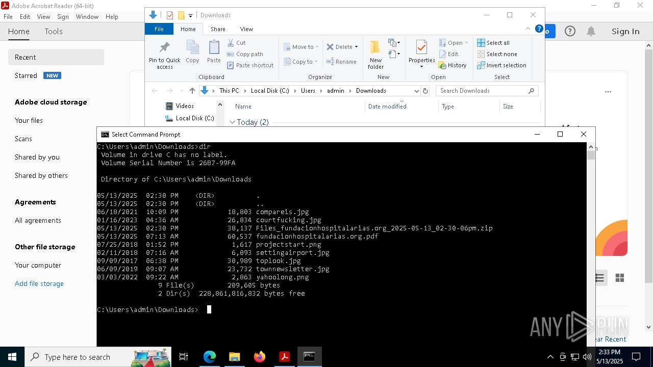The width and height of the screenshot is (653, 367).
Task: Select Cut in the Explorer ribbon
Action: 237,43
